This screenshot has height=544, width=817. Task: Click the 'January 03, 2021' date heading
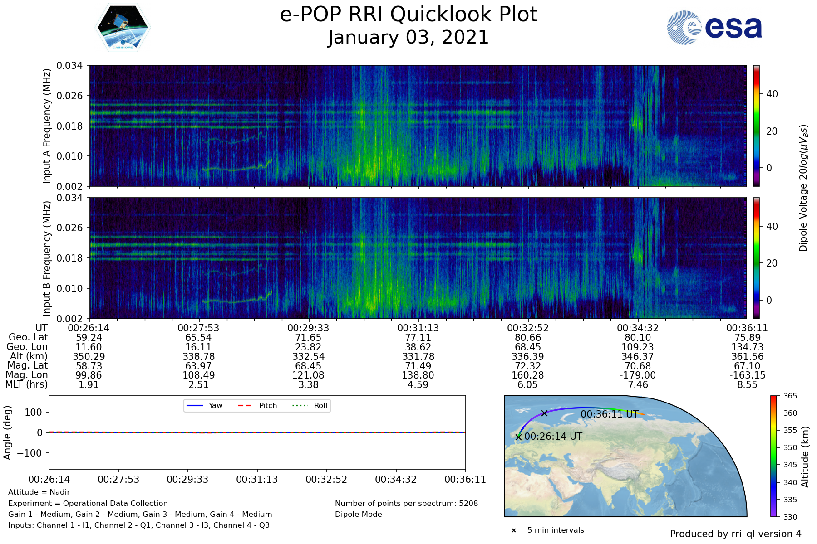pos(408,37)
